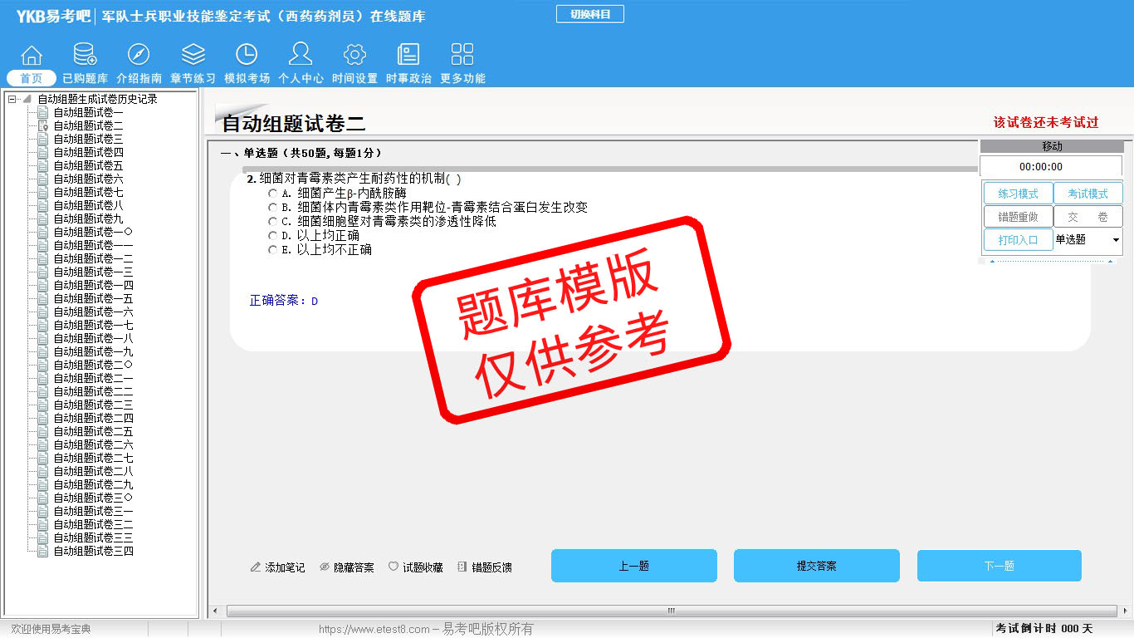Viewport: 1134px width, 638px height.
Task: Click the document icon for 自动组题试卷七
Action: [43, 192]
